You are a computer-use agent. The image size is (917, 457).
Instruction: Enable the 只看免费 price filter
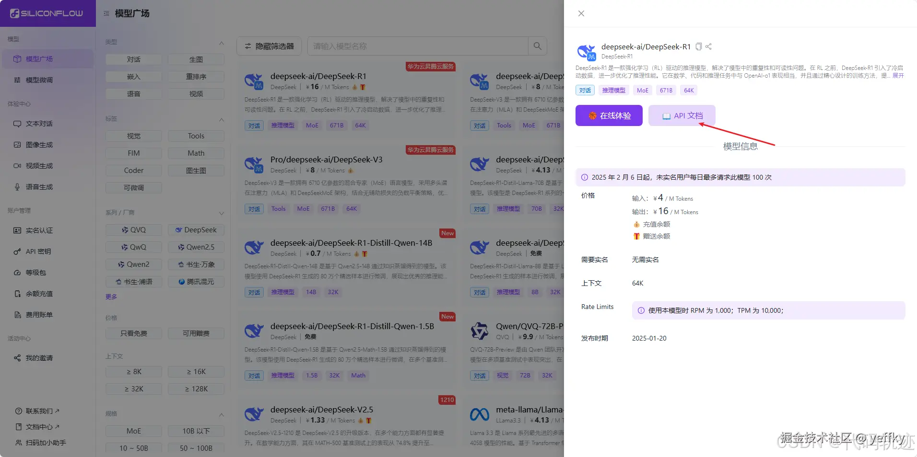pyautogui.click(x=134, y=333)
